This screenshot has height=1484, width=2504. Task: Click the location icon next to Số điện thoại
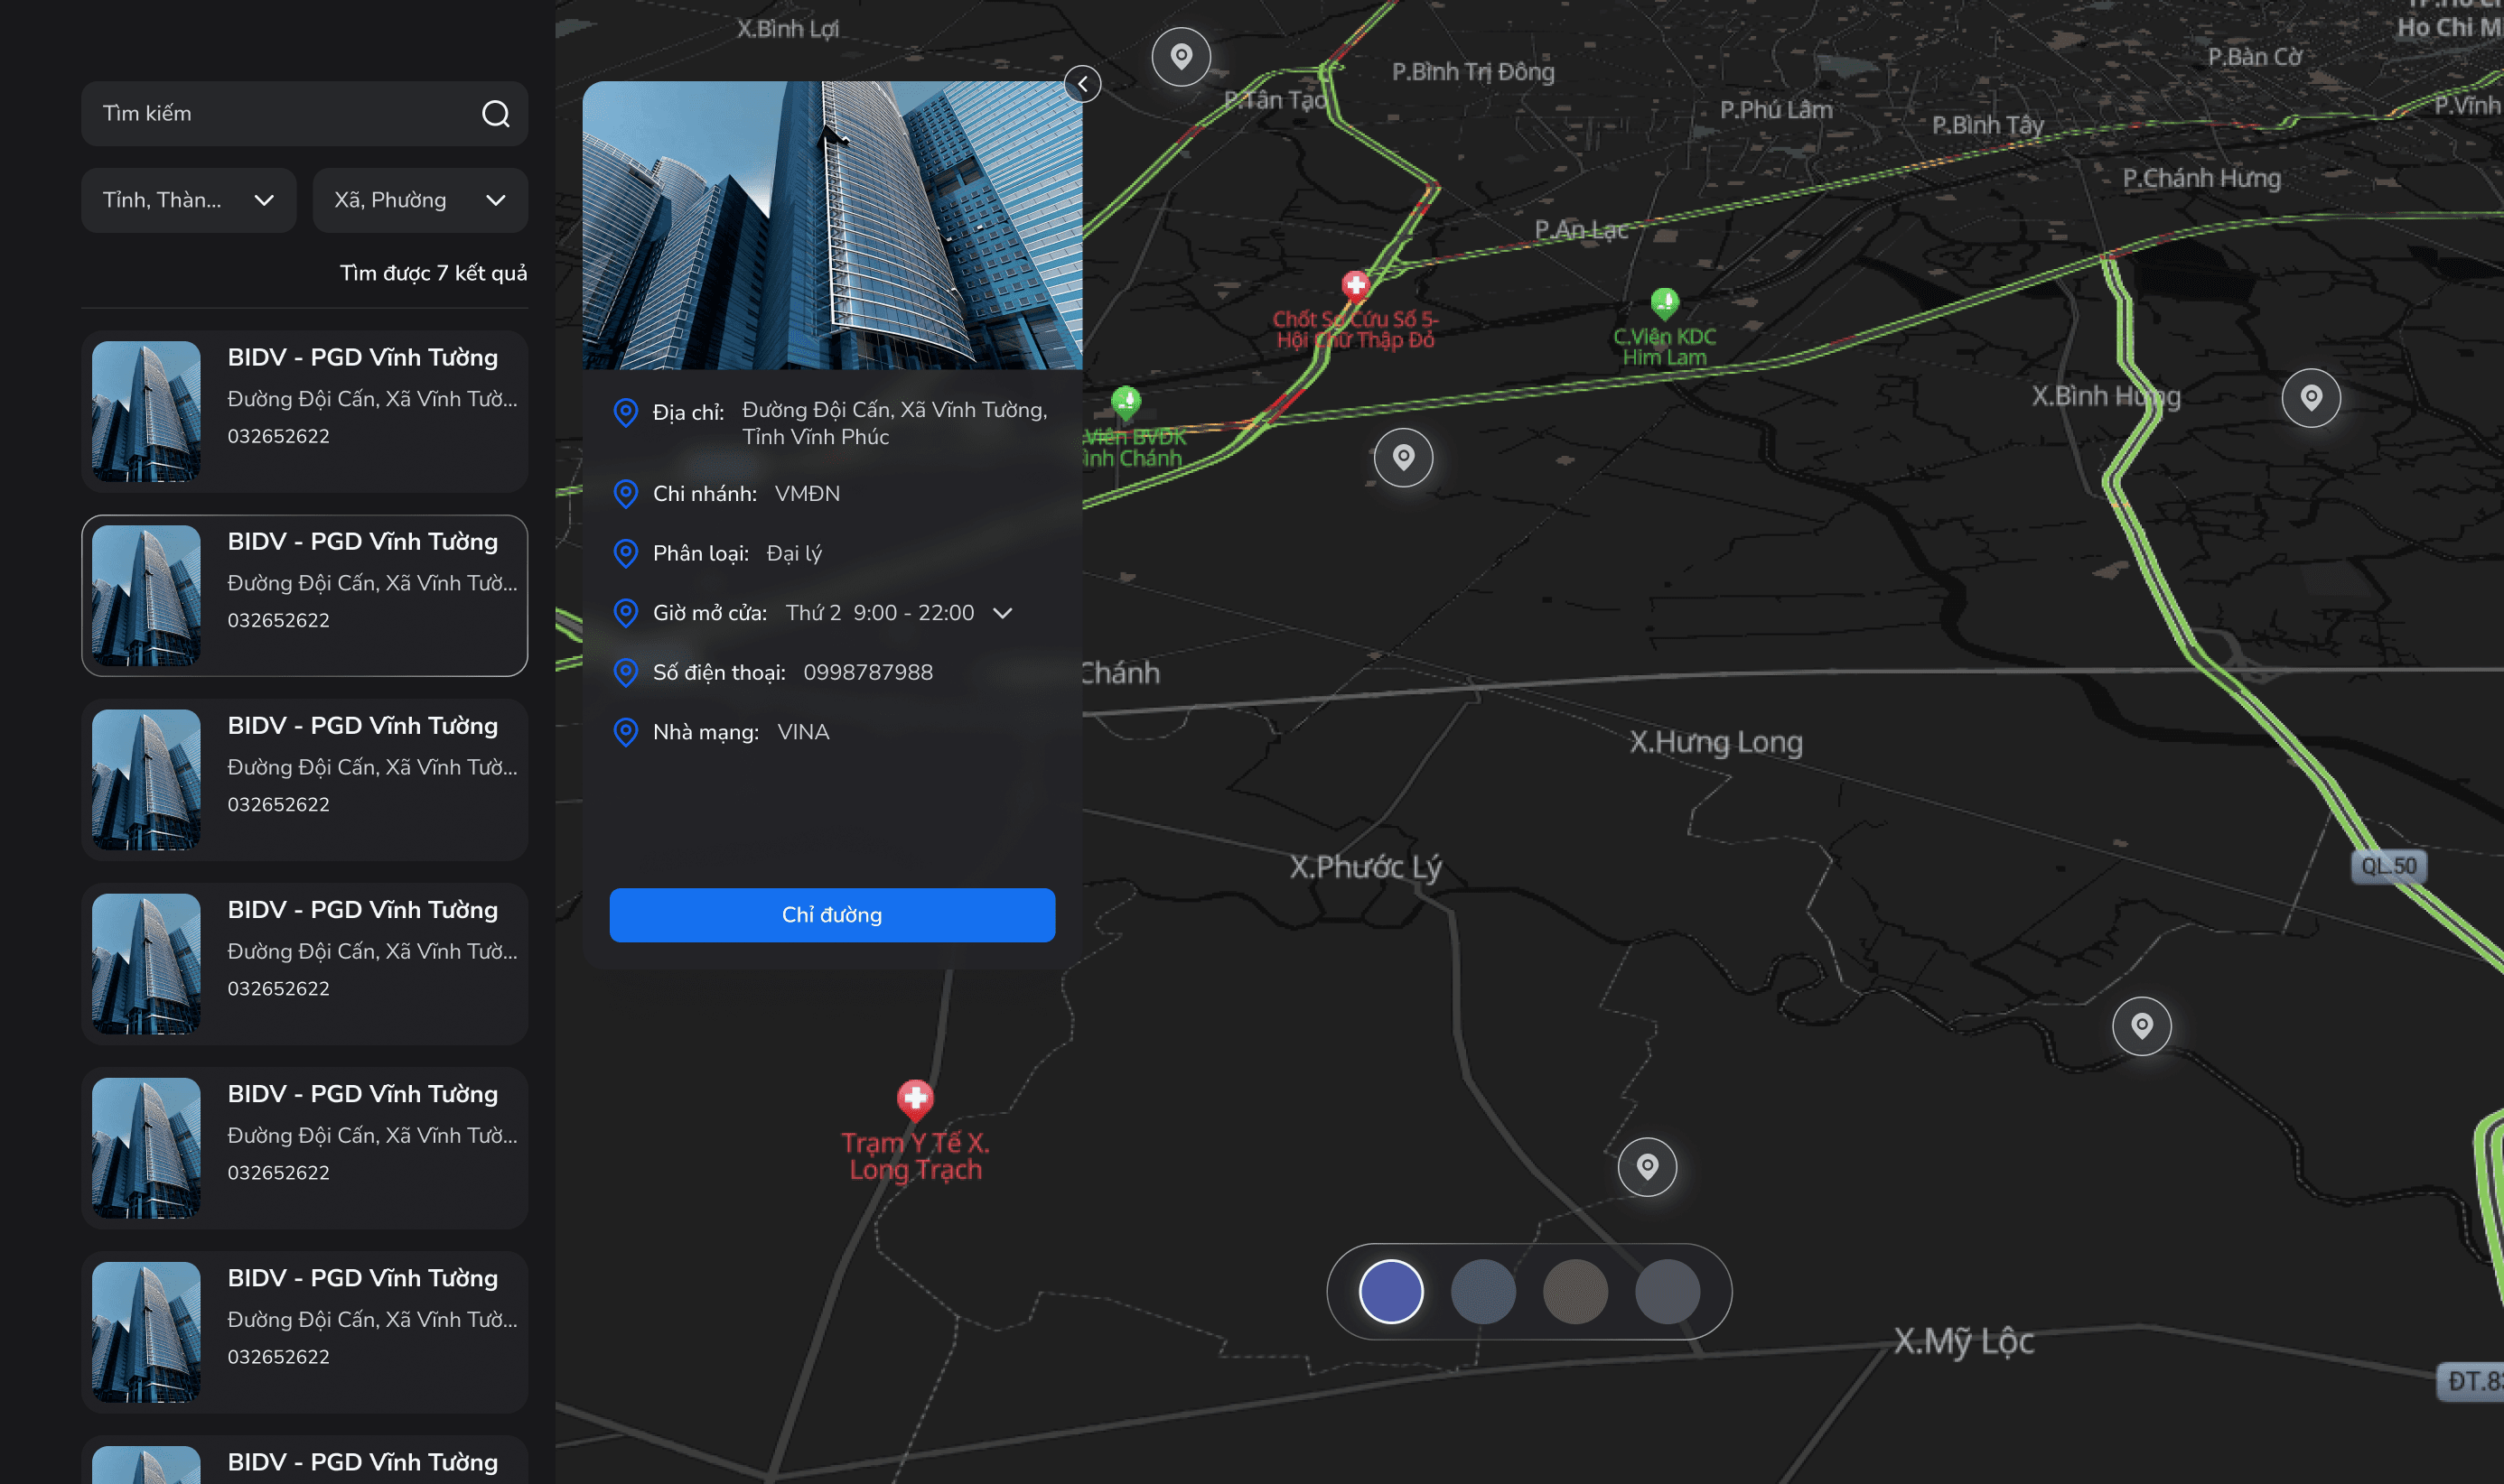[x=625, y=673]
